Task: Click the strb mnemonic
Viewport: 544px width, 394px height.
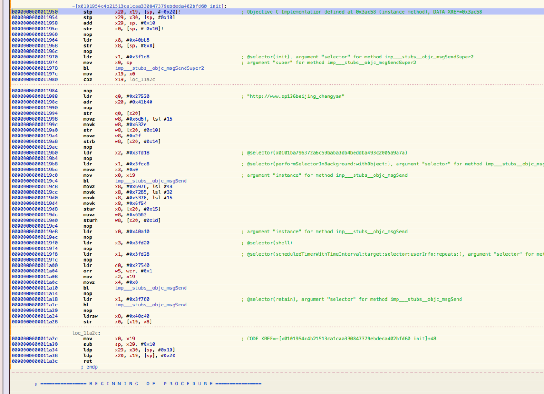Action: 89,141
